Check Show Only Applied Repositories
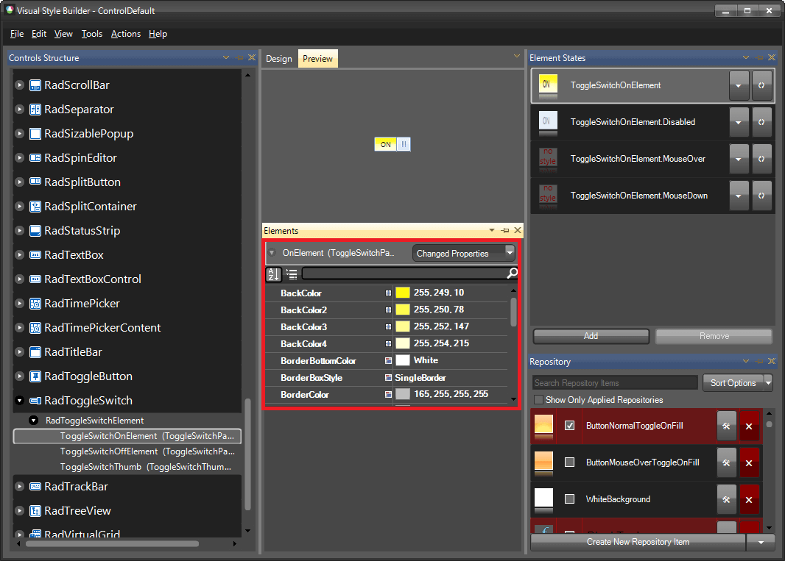Screen dimensions: 785x561 538,398
